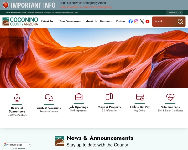Open the Your Government menu

click(70, 21)
